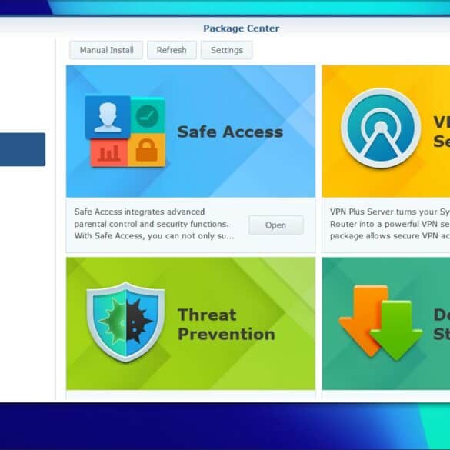Refresh the package list
Image resolution: width=450 pixels, height=450 pixels.
point(172,50)
